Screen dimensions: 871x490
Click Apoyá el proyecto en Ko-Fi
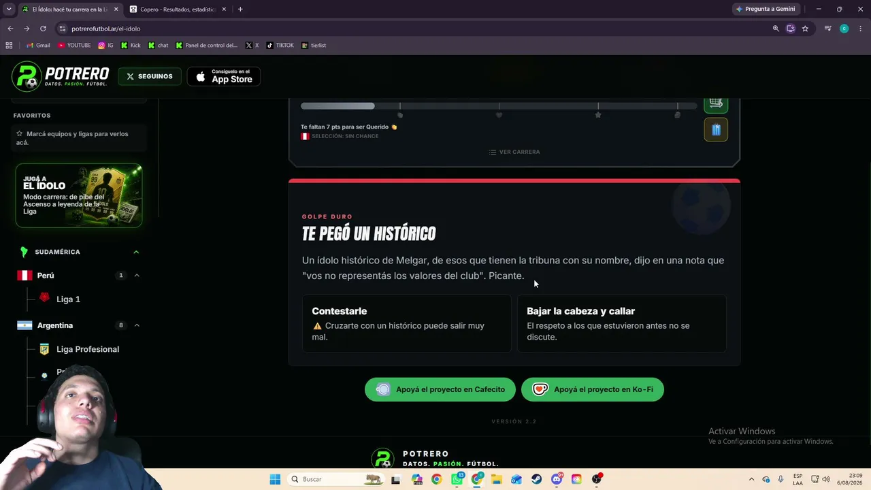tap(592, 389)
